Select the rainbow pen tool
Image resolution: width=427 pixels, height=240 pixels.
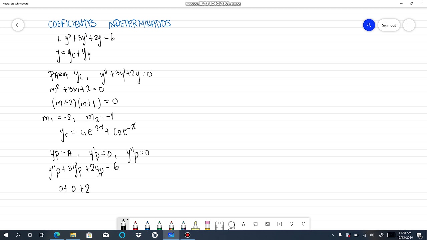pyautogui.click(x=171, y=225)
